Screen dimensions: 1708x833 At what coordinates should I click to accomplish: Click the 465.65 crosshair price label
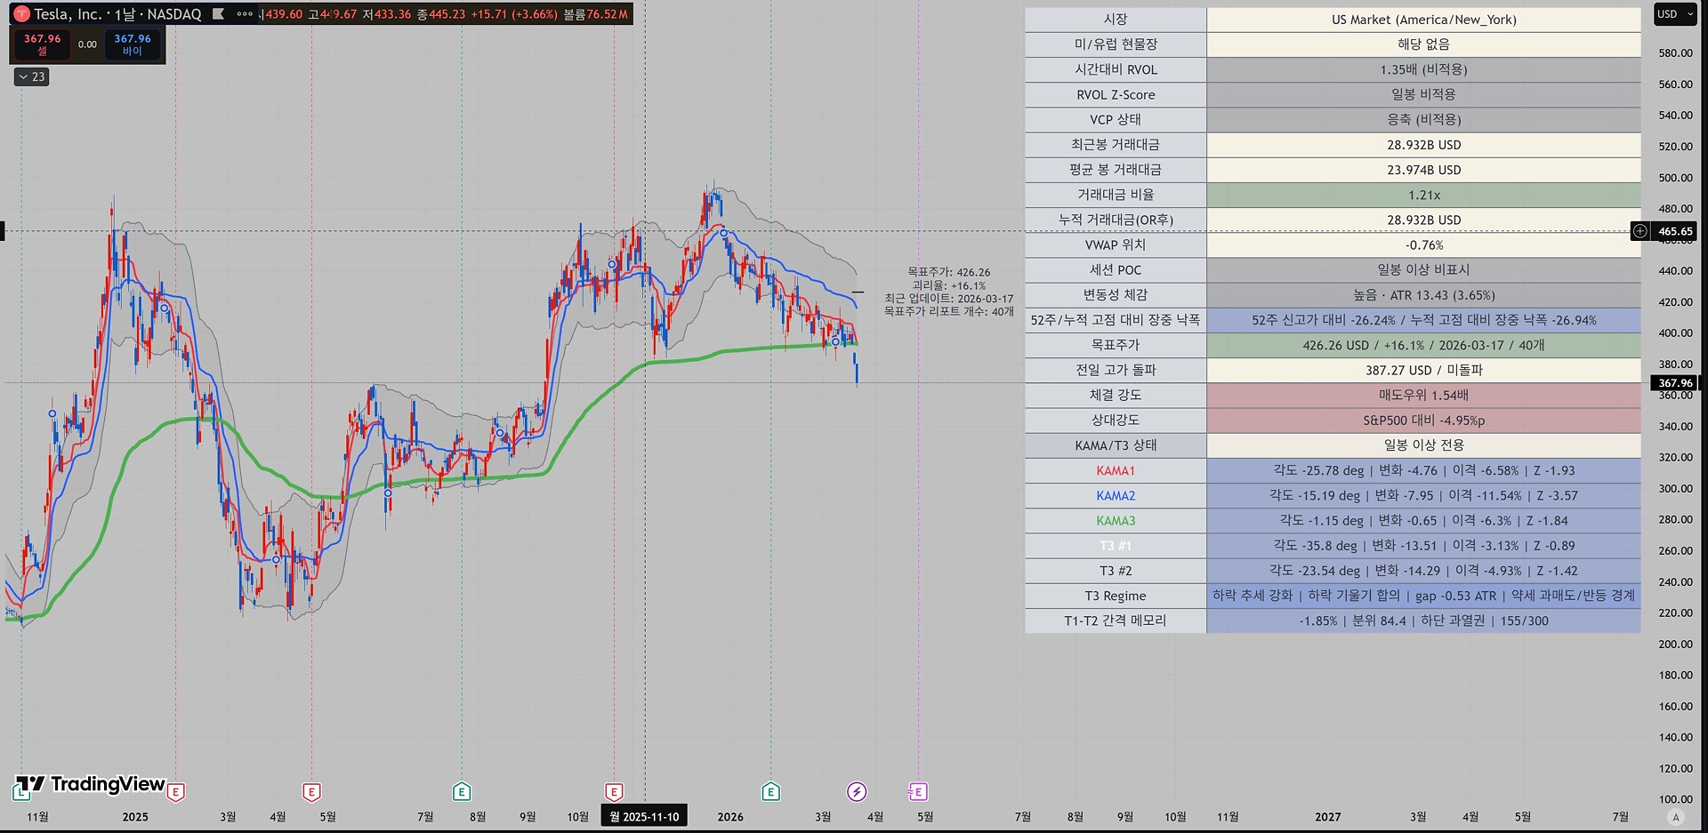(x=1674, y=231)
